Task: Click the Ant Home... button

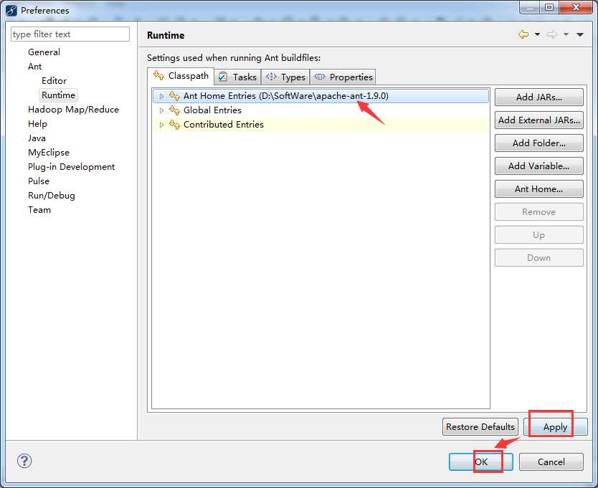Action: [539, 188]
